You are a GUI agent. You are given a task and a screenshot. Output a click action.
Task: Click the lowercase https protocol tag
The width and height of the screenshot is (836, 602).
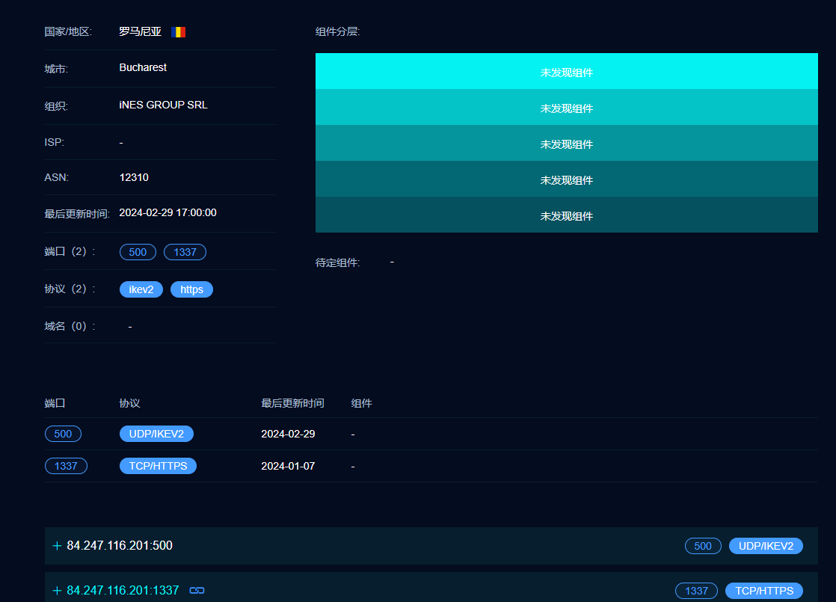[191, 289]
